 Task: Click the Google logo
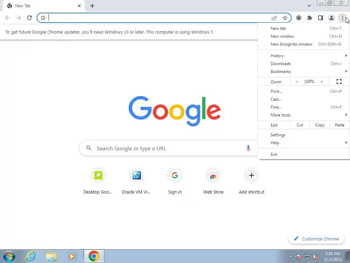point(175,111)
